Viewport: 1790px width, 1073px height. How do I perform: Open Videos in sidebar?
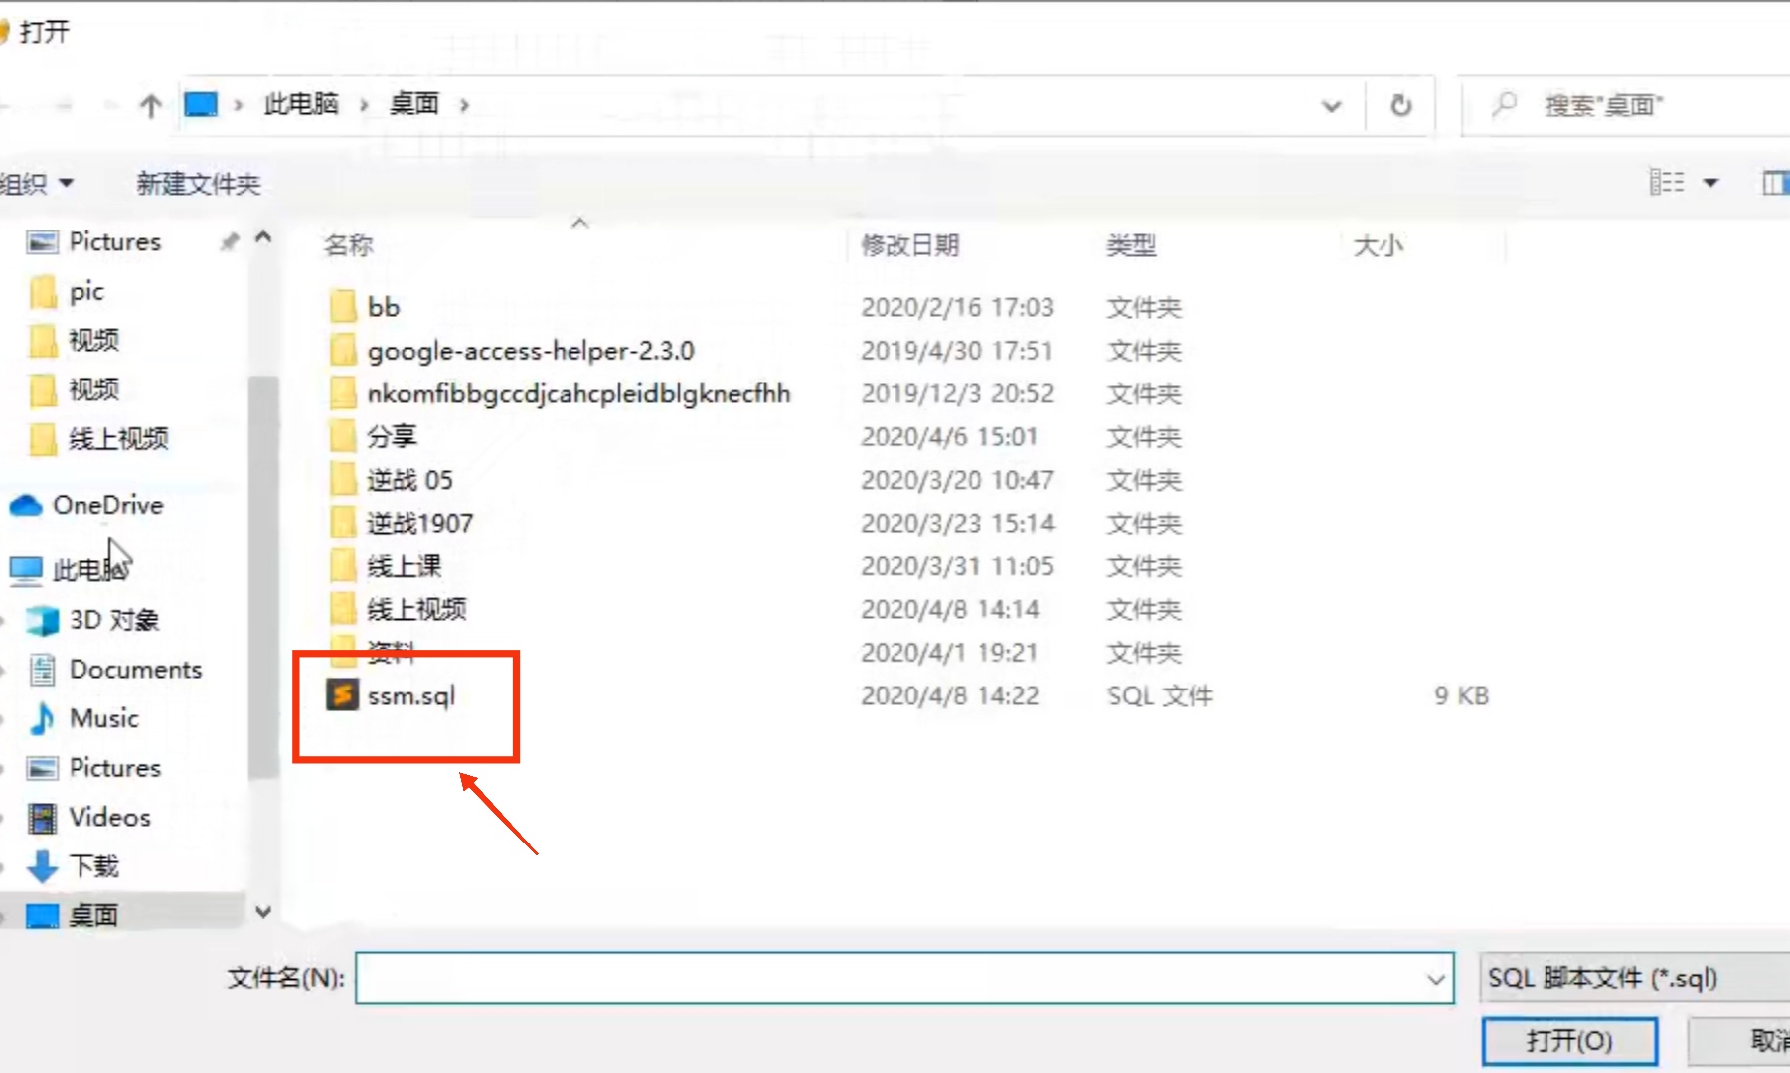coord(90,817)
